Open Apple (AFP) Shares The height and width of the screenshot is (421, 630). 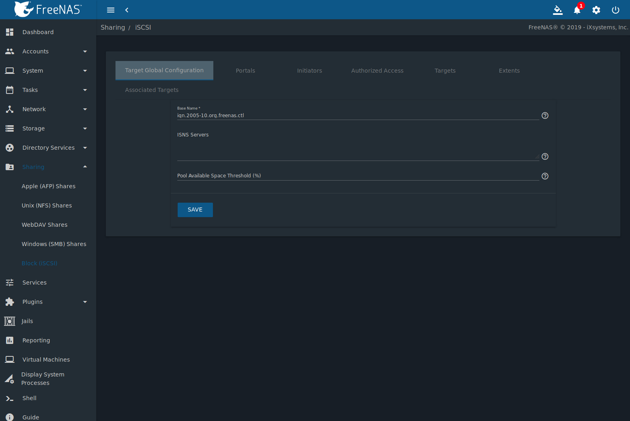[49, 186]
